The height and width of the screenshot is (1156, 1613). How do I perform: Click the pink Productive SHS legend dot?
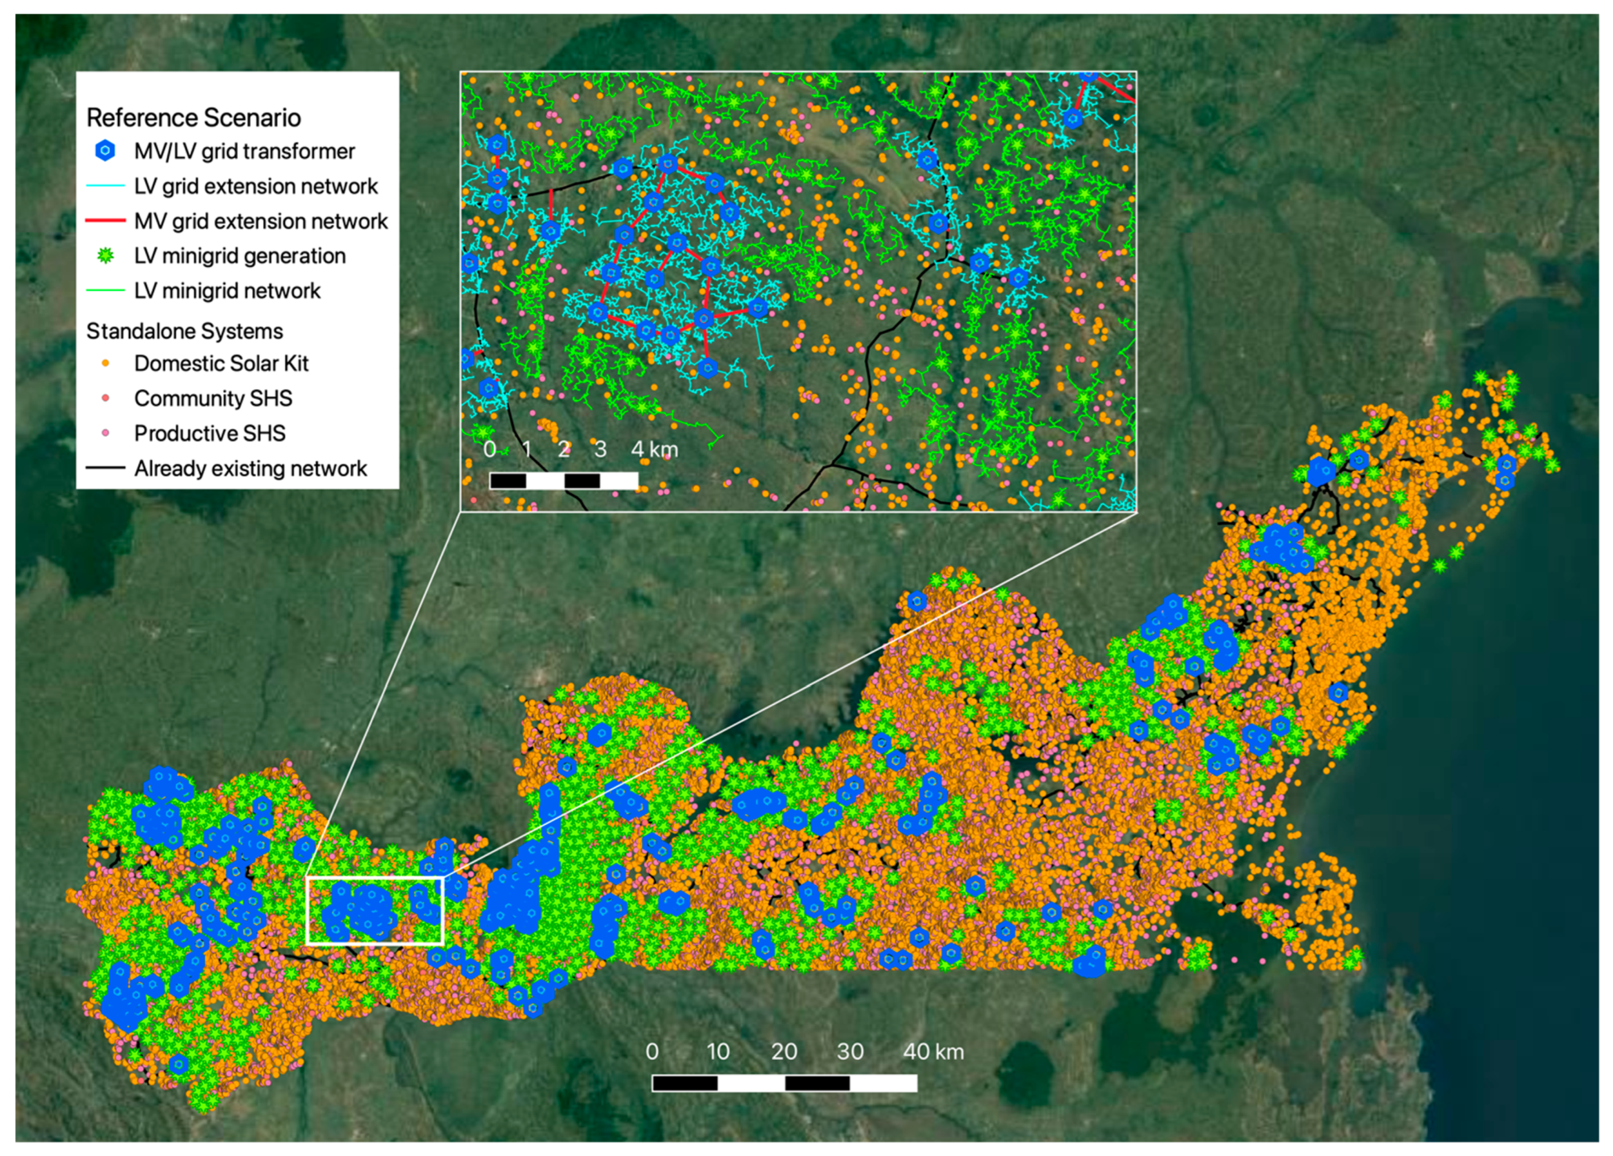[105, 433]
